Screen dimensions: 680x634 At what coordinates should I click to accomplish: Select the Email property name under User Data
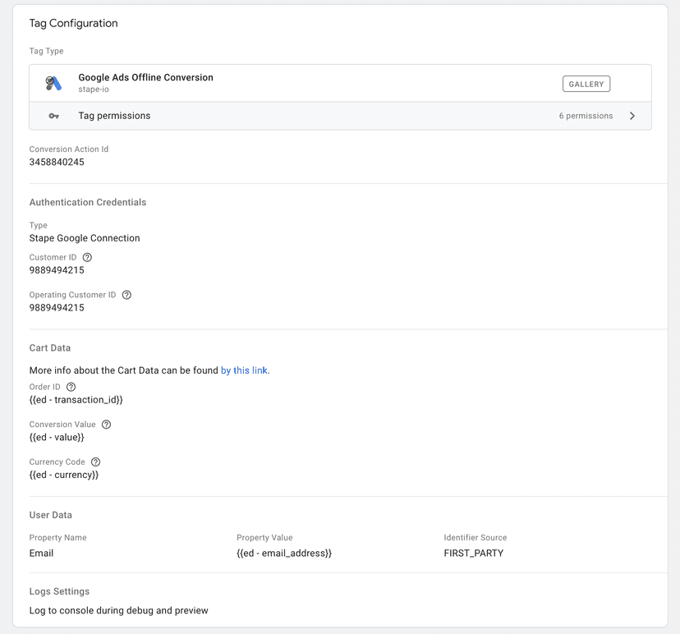(41, 553)
